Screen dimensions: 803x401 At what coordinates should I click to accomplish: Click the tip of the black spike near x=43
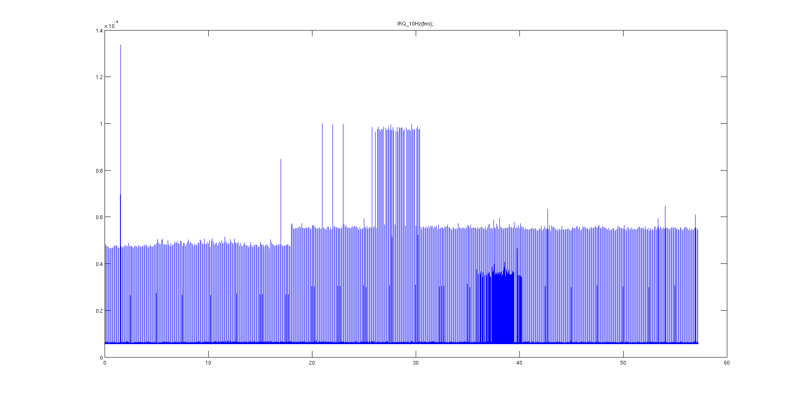(547, 209)
